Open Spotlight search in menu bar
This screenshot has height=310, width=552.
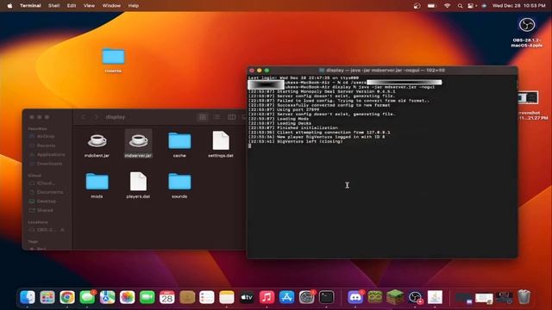[460, 6]
